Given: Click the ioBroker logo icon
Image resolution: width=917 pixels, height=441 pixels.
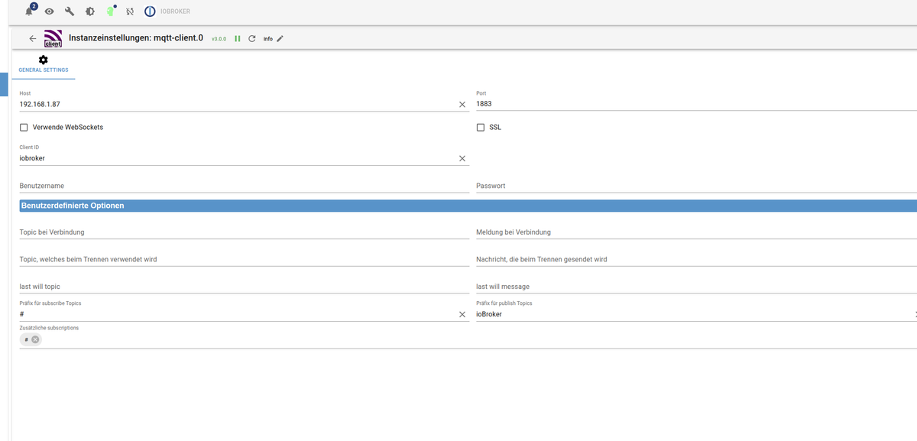Looking at the screenshot, I should (x=150, y=11).
